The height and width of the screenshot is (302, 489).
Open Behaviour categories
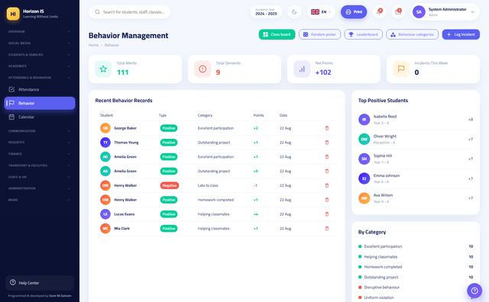(x=413, y=34)
